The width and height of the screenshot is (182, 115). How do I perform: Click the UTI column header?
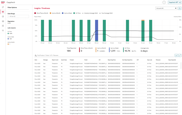click(x=100, y=60)
